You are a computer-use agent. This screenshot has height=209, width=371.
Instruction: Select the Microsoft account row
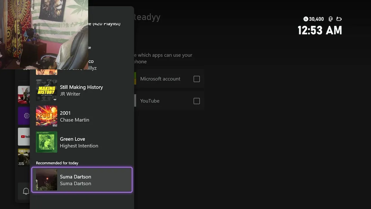169,79
